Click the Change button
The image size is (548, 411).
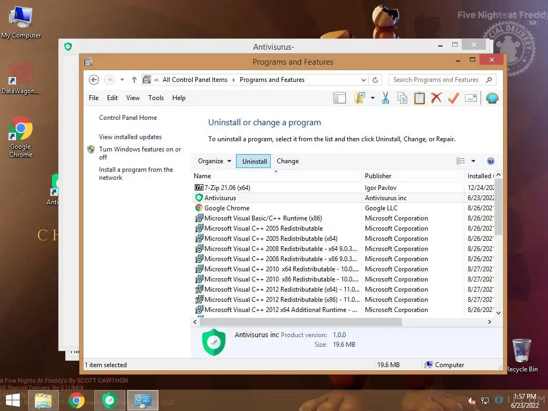pos(287,161)
